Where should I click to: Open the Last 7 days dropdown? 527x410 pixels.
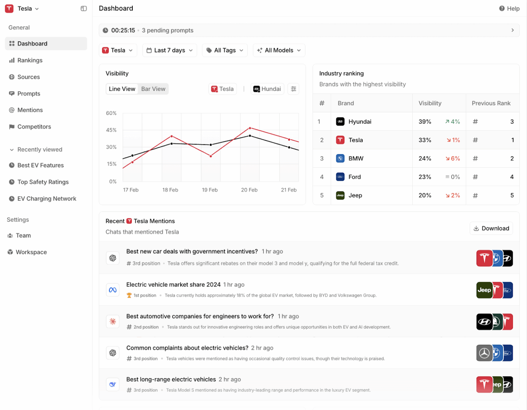coord(169,50)
